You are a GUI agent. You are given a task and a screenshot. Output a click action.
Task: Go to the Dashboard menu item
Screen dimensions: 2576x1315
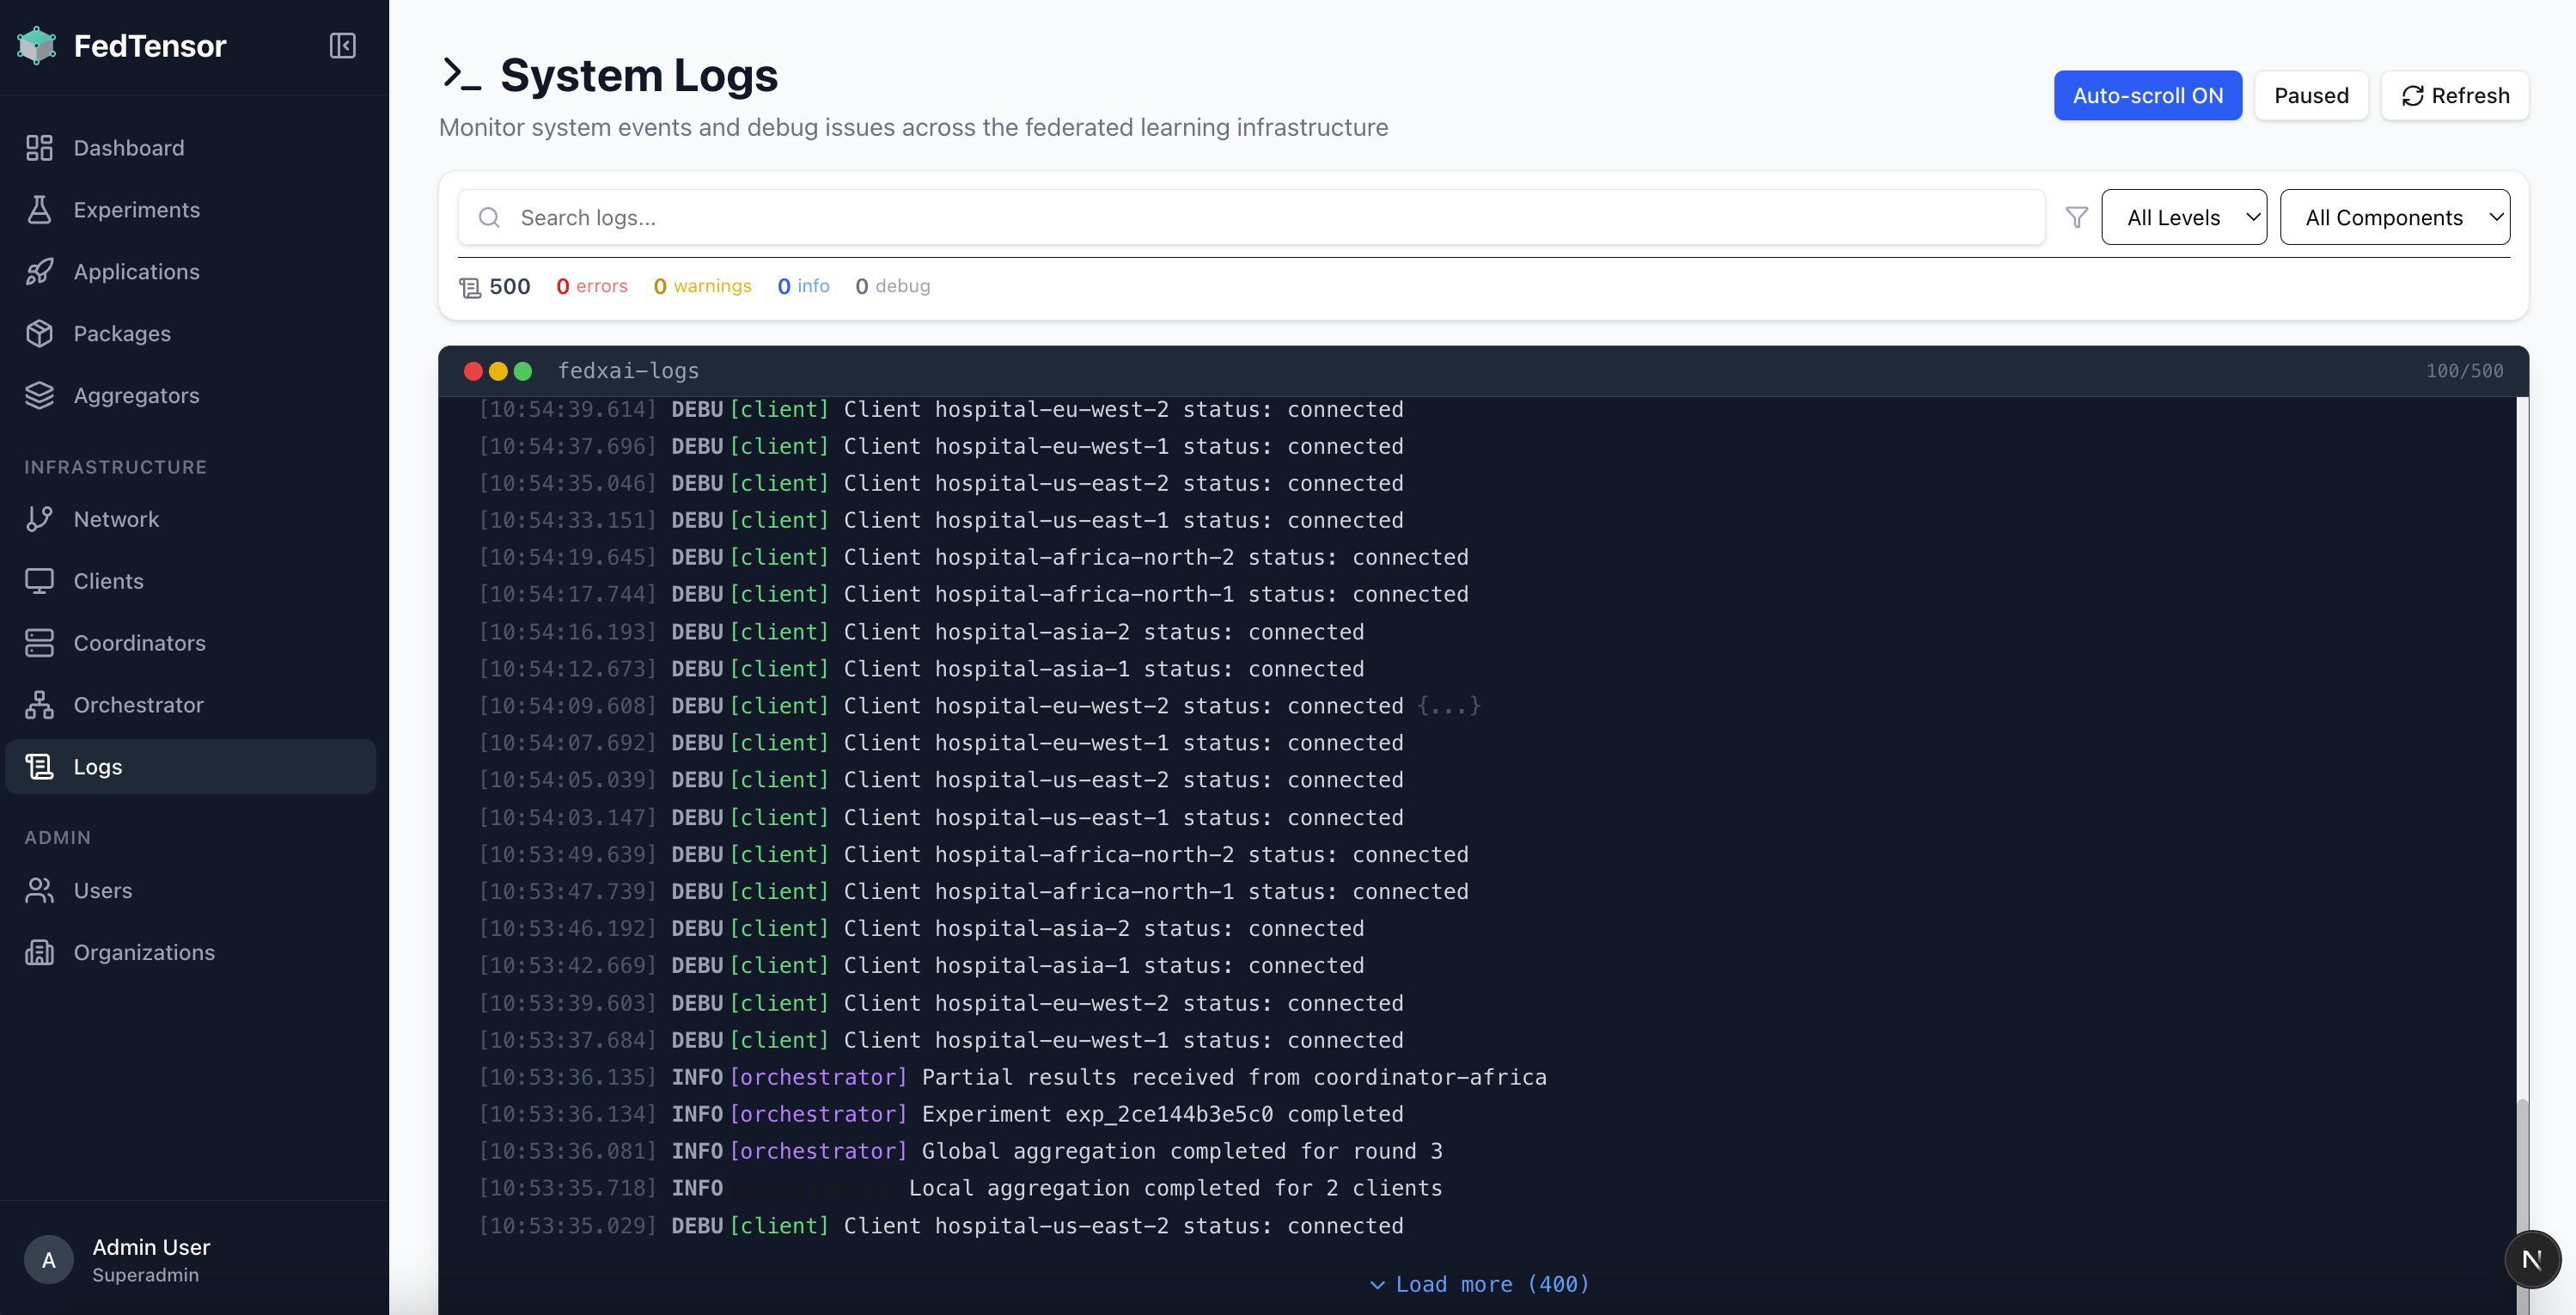(x=128, y=148)
